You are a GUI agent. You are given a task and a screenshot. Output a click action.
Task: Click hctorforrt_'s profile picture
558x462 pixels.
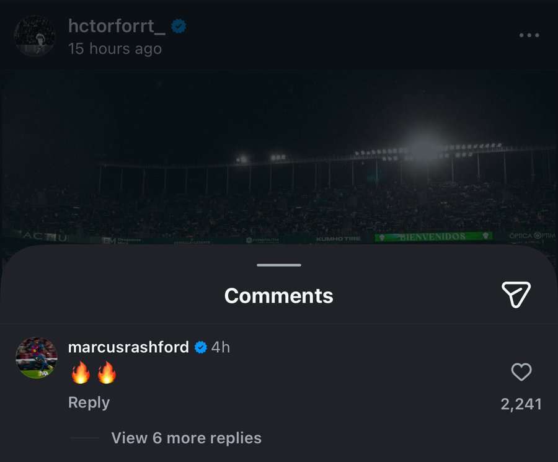[35, 35]
